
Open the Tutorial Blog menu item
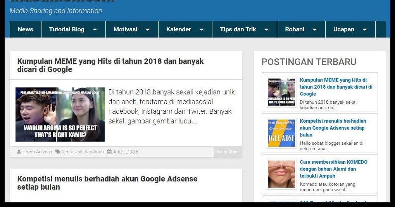(67, 29)
